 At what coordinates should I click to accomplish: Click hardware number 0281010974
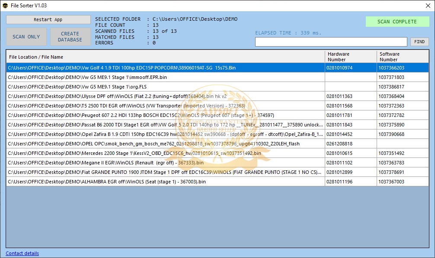click(x=339, y=68)
